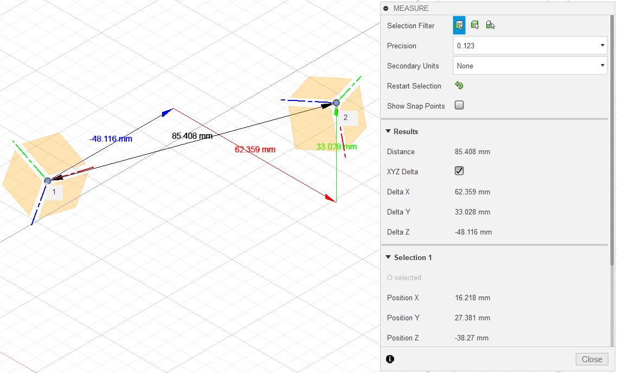
Task: Uncheck the XYZ Delta checkbox
Action: (x=459, y=170)
